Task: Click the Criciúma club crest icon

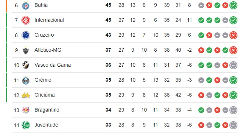Action: 25,95
